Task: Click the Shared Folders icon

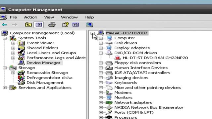Action: coord(21,48)
